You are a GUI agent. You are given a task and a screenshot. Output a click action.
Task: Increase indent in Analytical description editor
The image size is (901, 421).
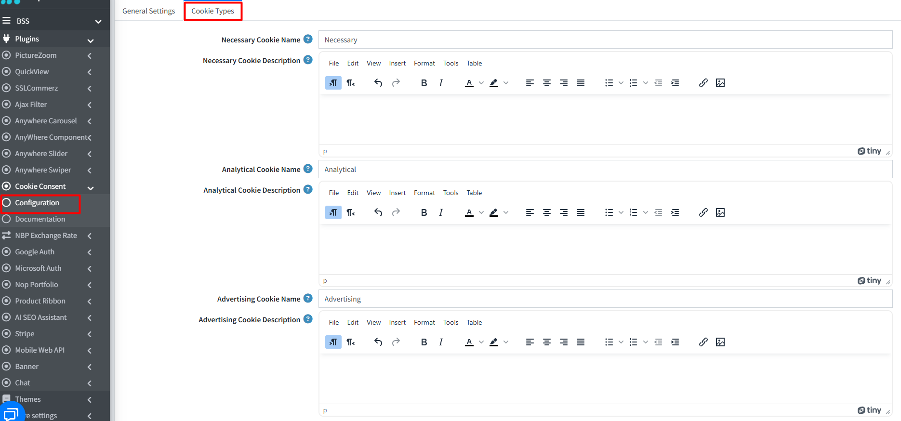coord(675,212)
